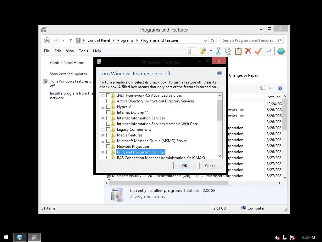The image size is (322, 242).
Task: Click the search magnifier icon
Action: pos(279,40)
